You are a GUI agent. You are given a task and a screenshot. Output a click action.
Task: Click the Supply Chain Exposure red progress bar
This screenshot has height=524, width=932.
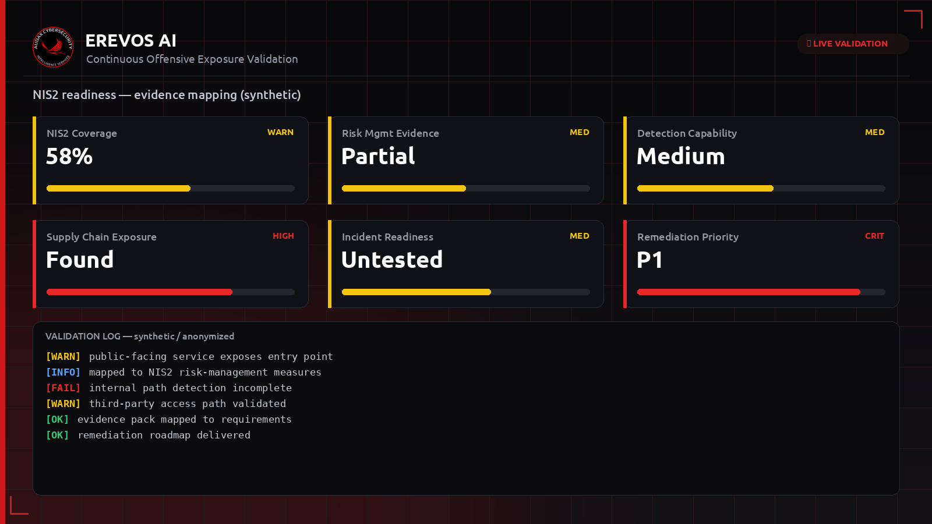(x=171, y=292)
